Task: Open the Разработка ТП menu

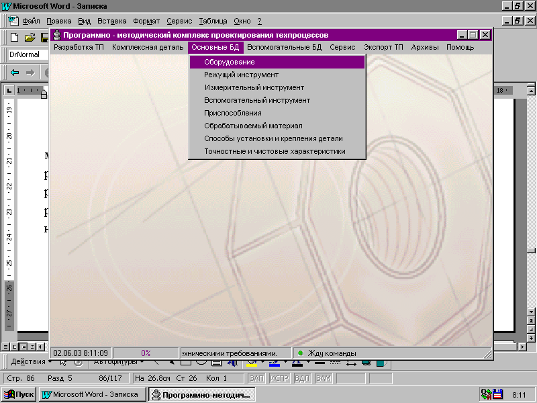Action: point(79,47)
